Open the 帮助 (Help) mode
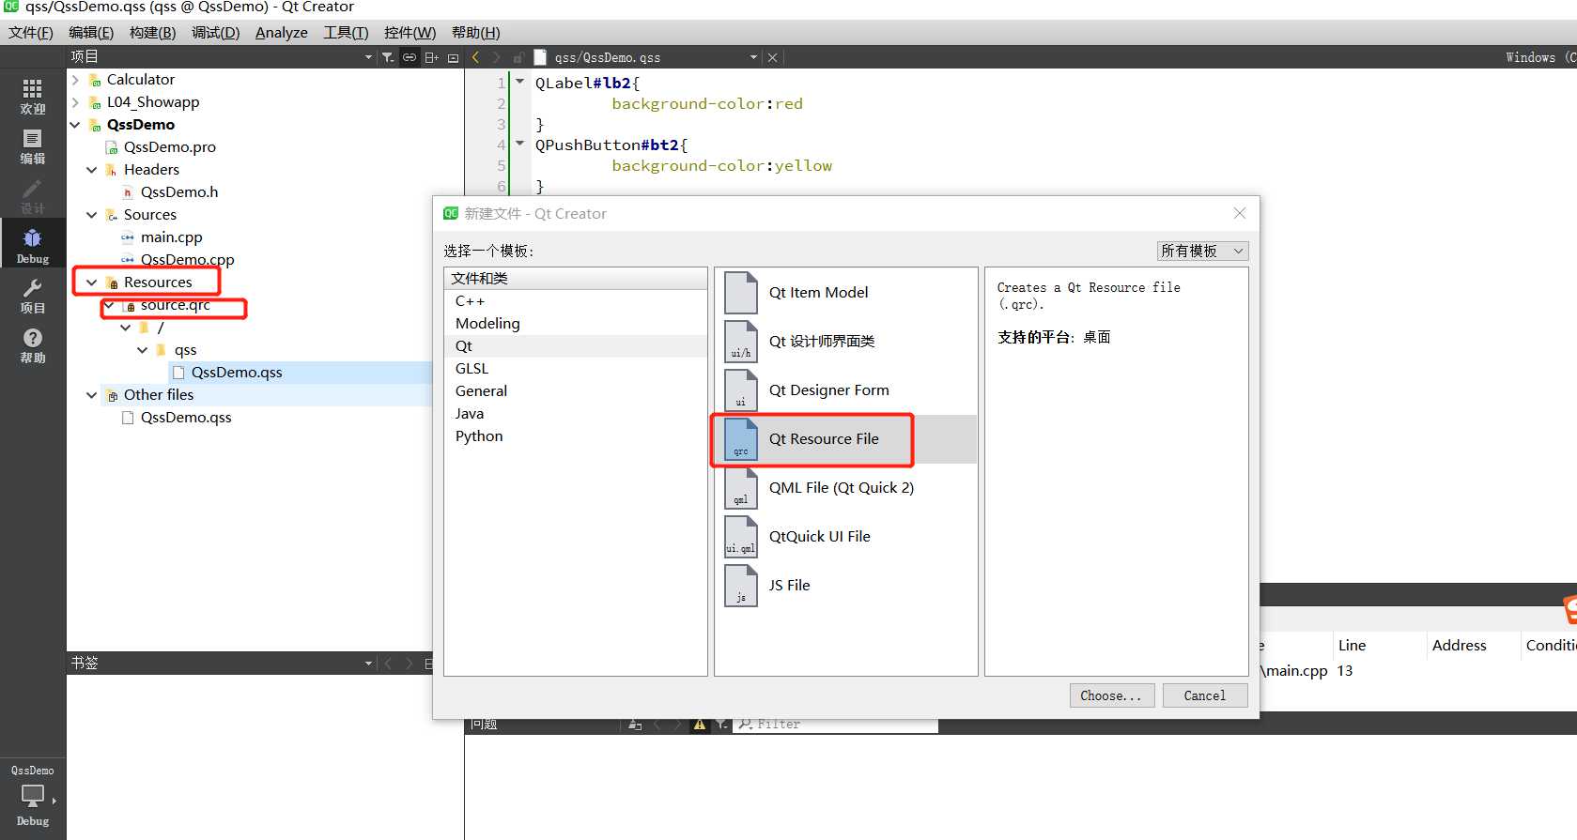Image resolution: width=1577 pixels, height=840 pixels. (x=33, y=345)
